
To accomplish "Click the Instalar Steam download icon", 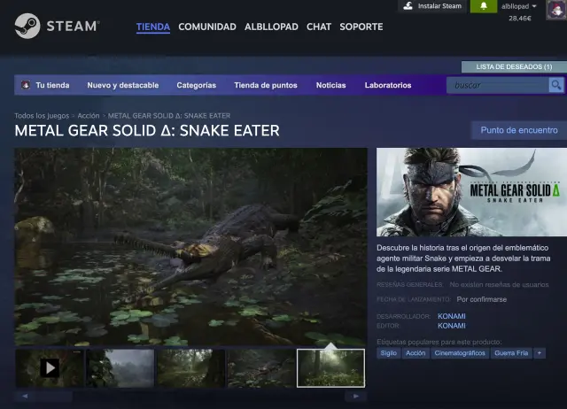I will pyautogui.click(x=408, y=6).
